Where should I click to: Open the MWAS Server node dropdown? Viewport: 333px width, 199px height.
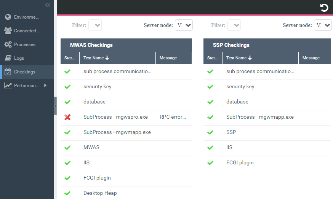pyautogui.click(x=184, y=25)
